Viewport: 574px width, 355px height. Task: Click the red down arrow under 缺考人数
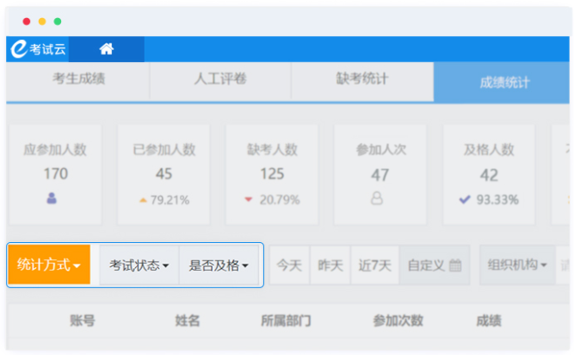[248, 200]
